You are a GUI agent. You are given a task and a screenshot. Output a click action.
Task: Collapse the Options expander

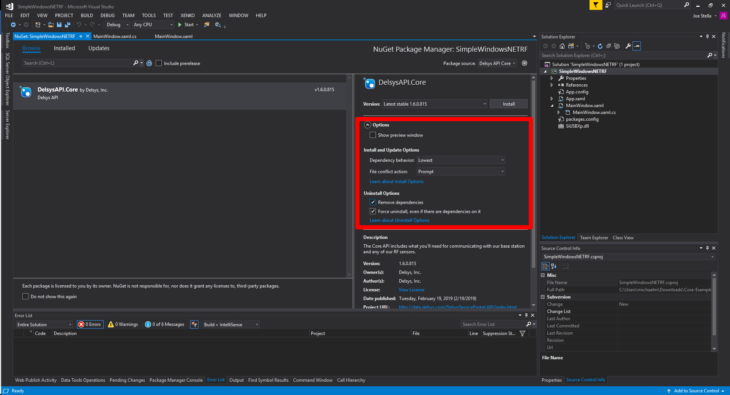click(367, 125)
